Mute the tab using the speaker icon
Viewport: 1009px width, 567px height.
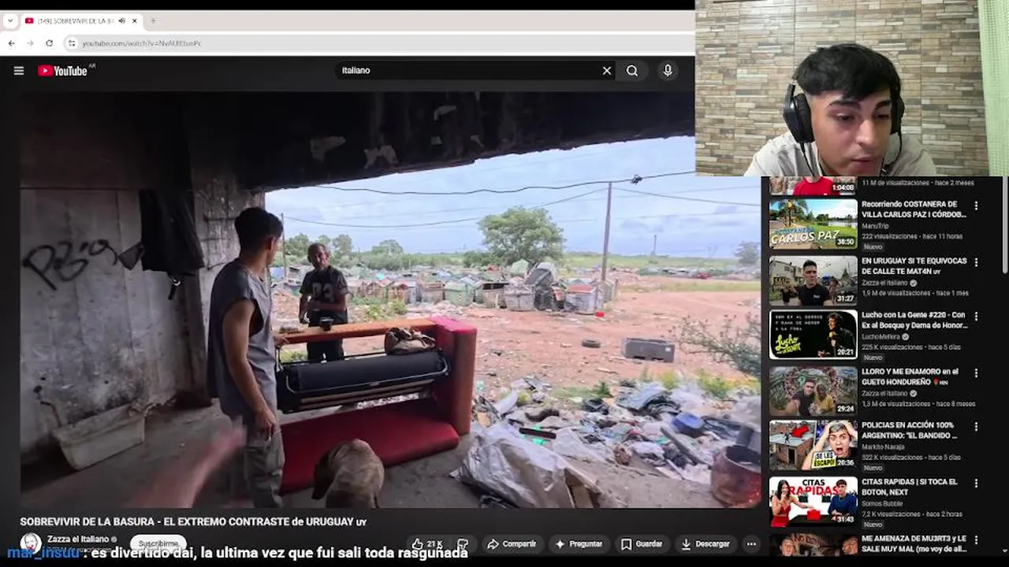tap(122, 20)
